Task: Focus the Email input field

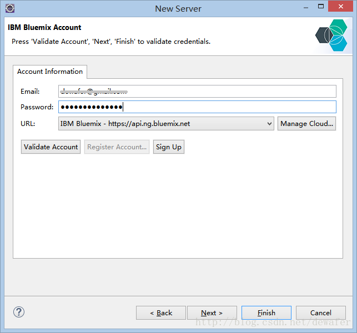Action: coord(197,91)
